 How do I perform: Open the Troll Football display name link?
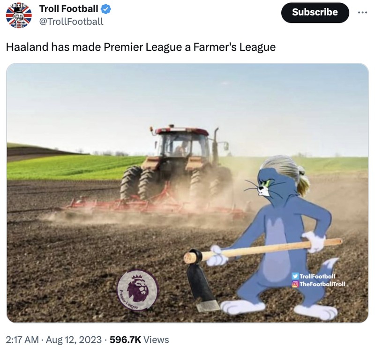68,9
